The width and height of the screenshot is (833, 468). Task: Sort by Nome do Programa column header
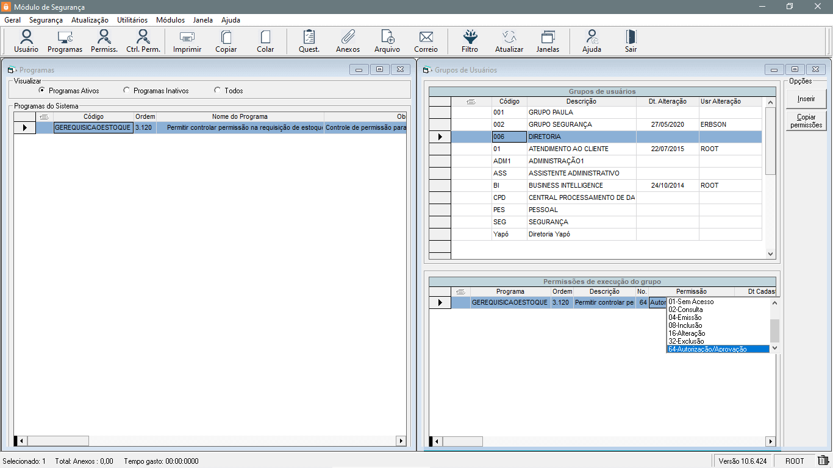pos(240,116)
